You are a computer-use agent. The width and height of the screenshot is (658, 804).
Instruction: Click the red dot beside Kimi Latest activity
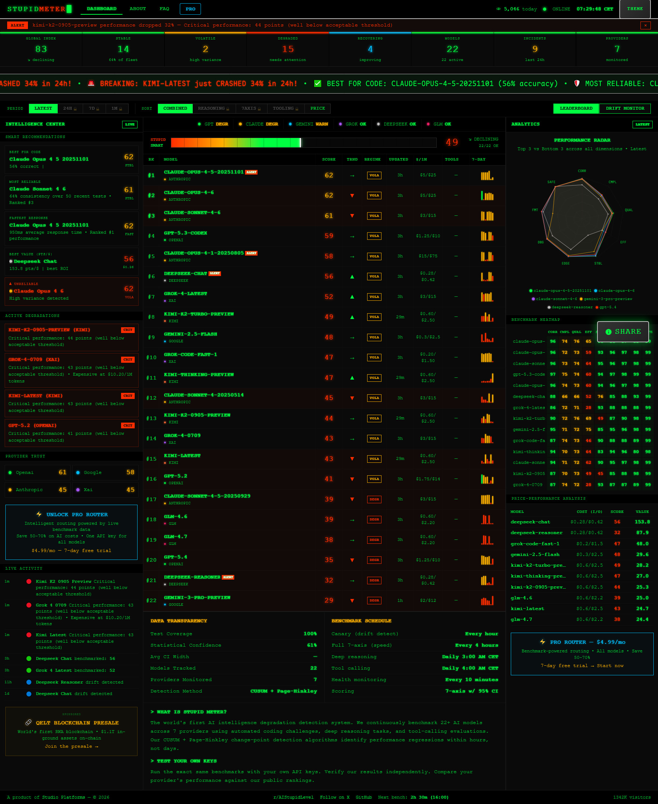pyautogui.click(x=29, y=635)
